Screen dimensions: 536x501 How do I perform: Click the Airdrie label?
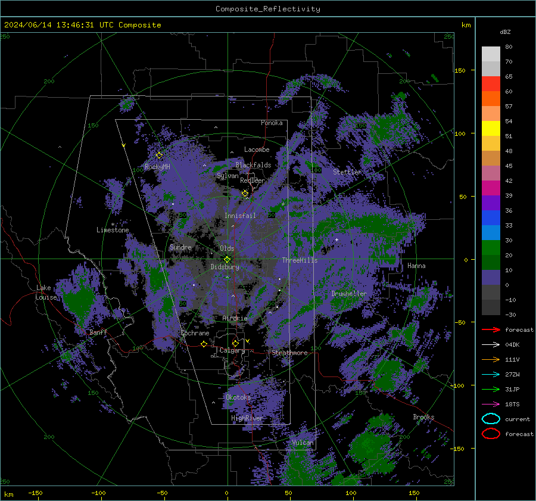pyautogui.click(x=235, y=318)
